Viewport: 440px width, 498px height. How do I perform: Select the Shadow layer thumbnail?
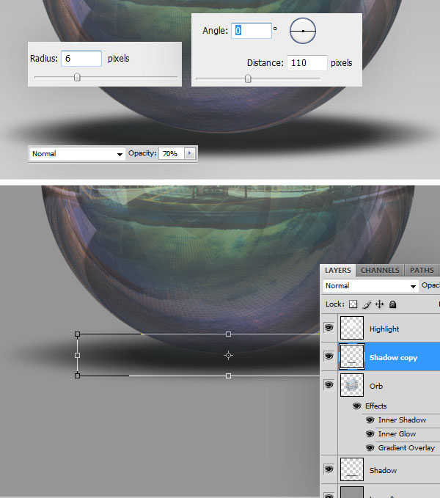click(x=352, y=469)
